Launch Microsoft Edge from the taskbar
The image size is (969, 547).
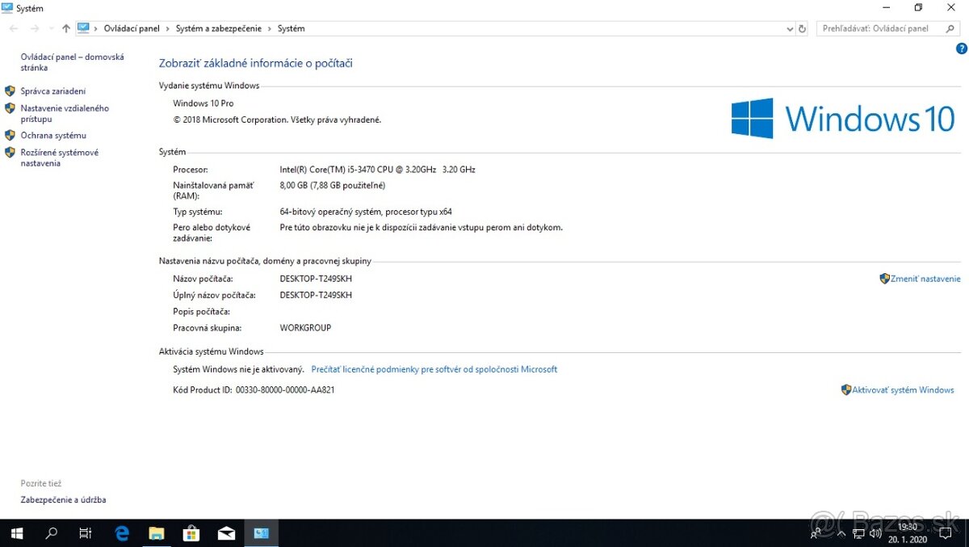(x=121, y=532)
